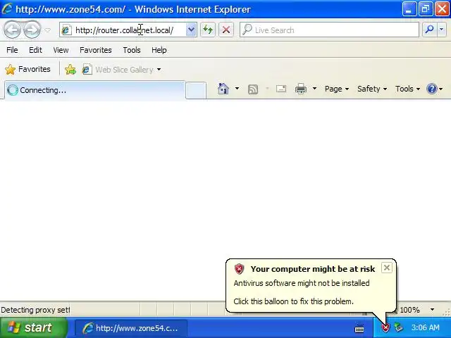The width and height of the screenshot is (451, 338).
Task: Click the Search magnifier button
Action: pyautogui.click(x=429, y=30)
